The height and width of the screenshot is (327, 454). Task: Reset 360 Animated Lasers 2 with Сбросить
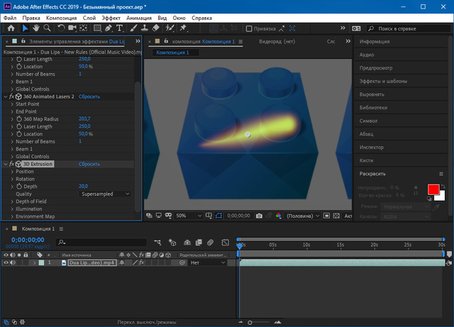click(x=89, y=96)
